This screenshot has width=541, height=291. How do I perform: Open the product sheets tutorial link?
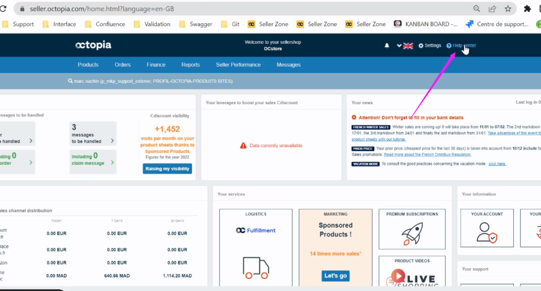tap(379, 139)
